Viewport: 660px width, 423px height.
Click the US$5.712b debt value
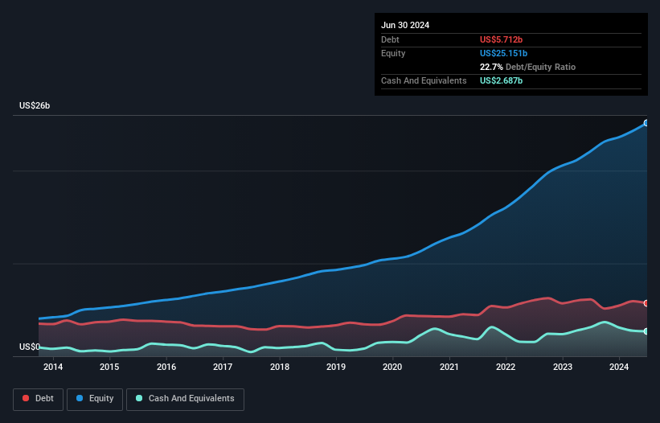[x=501, y=39]
